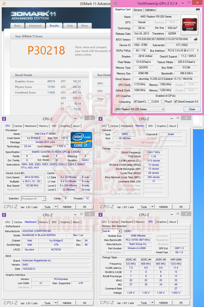Click the Core Speed value 4914.00 MHz
The width and height of the screenshot is (204, 307).
coord(32,177)
